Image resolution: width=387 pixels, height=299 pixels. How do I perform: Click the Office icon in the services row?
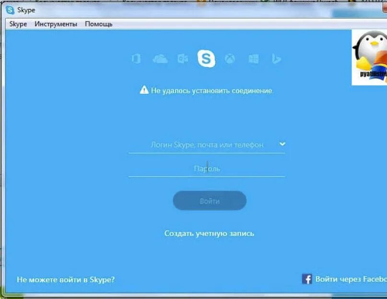136,59
